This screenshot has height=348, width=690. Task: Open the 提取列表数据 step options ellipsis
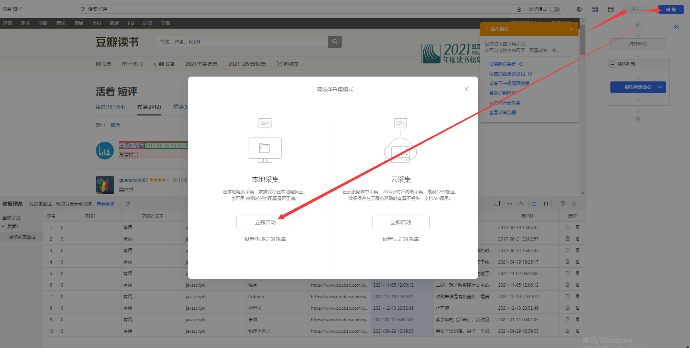660,87
